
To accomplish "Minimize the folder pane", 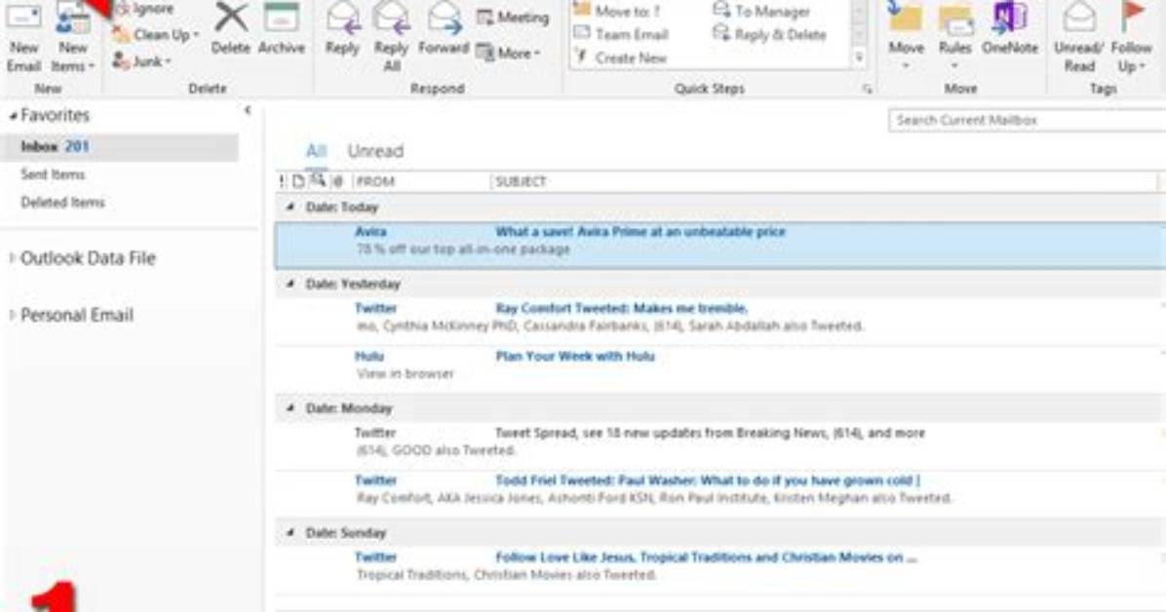I will click(x=248, y=111).
